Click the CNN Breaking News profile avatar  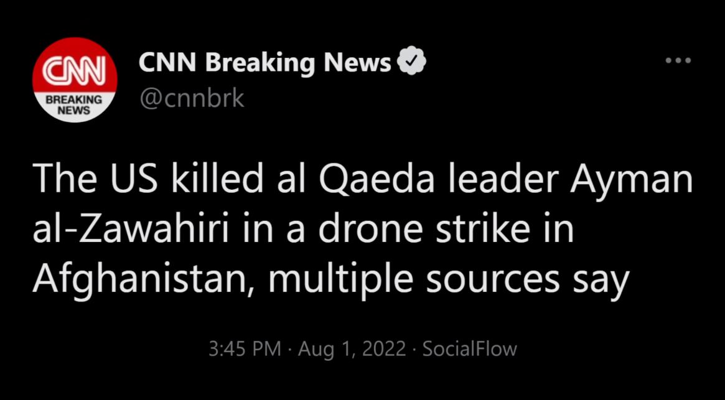pos(75,80)
